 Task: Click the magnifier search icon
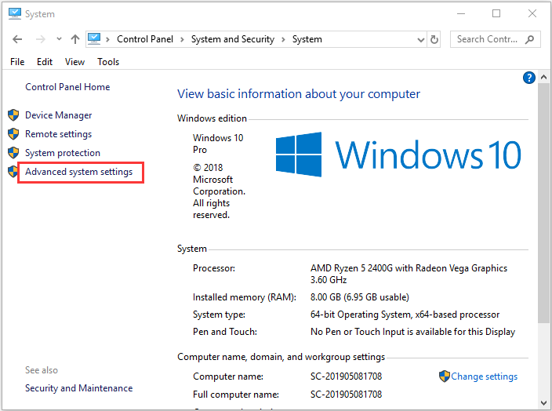[x=529, y=39]
